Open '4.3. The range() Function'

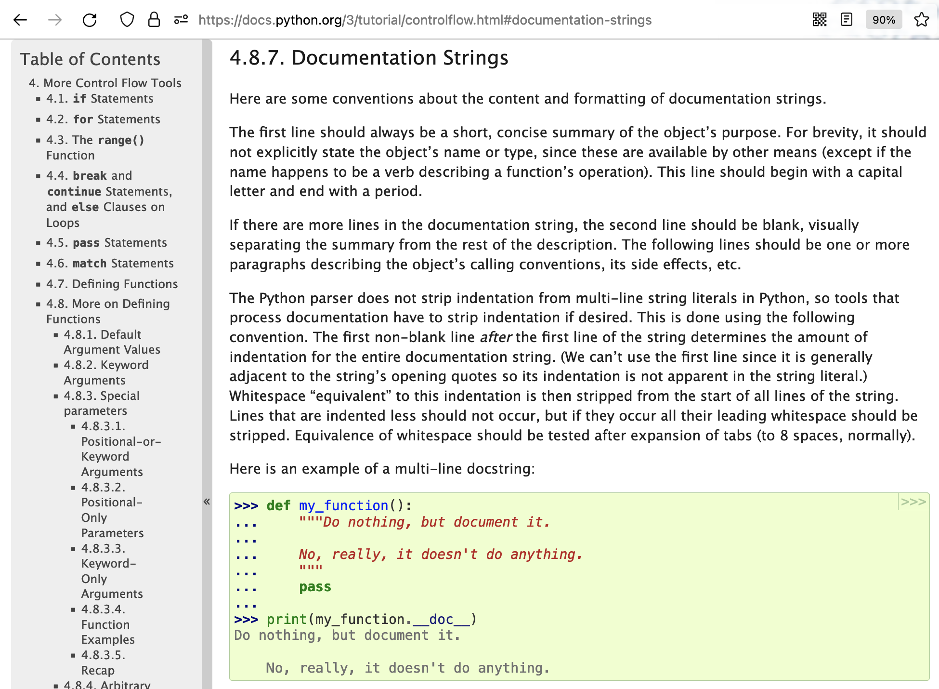click(x=95, y=147)
